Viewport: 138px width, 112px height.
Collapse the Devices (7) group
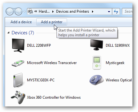tap(8, 33)
